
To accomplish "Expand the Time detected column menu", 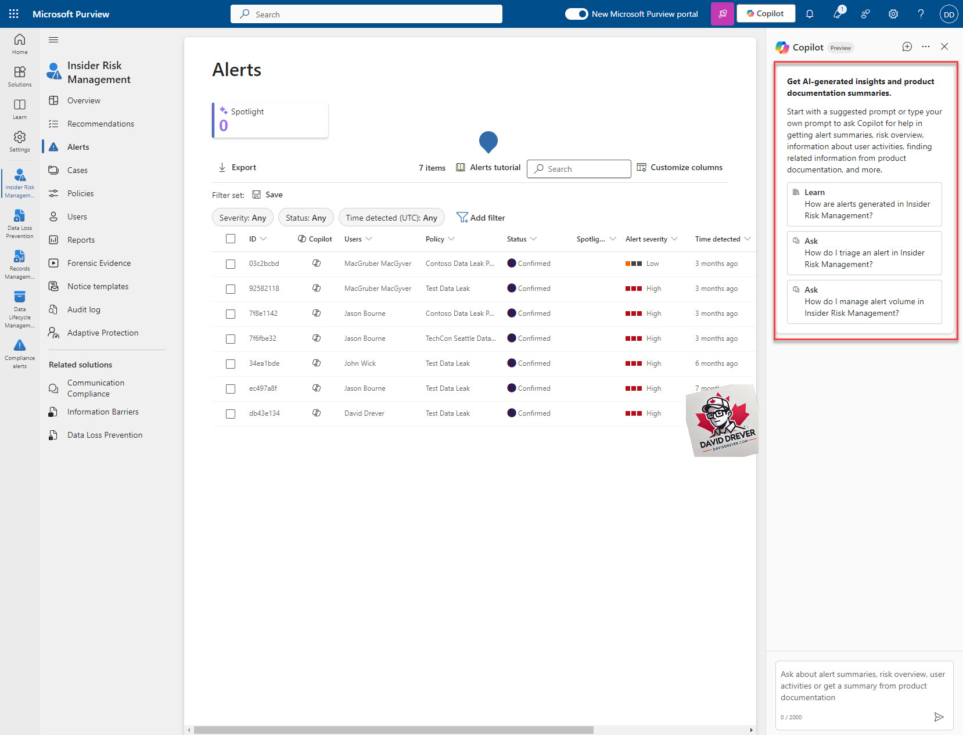I will (x=748, y=239).
